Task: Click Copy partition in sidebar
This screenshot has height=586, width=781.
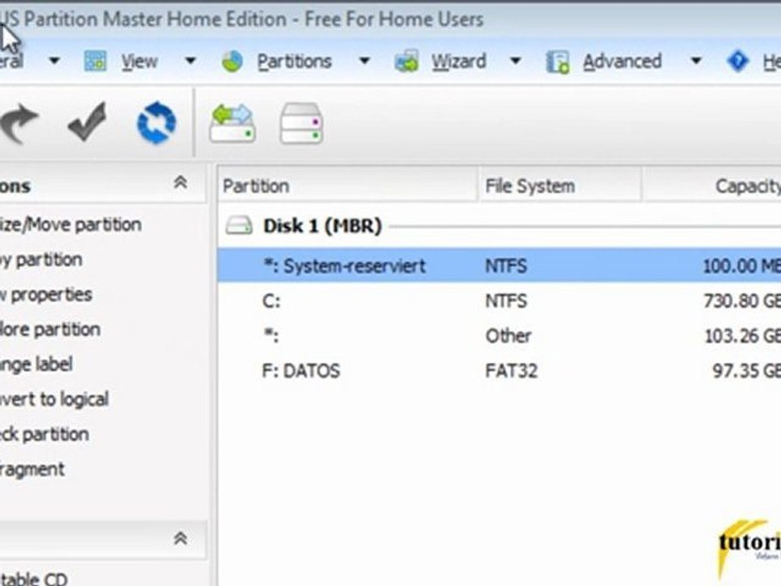Action: [x=41, y=260]
